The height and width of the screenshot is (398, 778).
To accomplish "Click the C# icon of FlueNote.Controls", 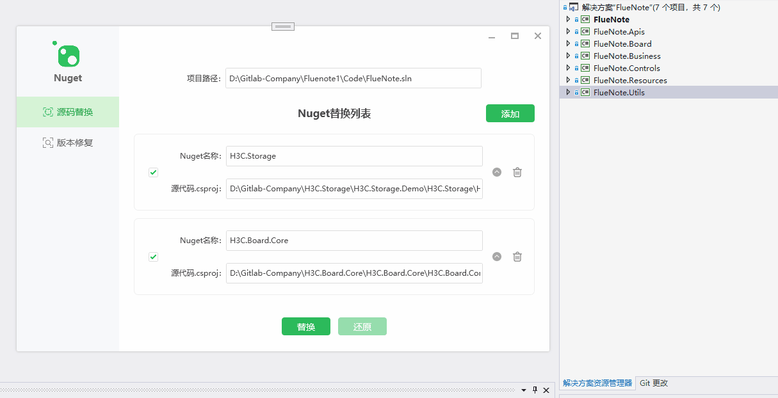I will [x=585, y=68].
